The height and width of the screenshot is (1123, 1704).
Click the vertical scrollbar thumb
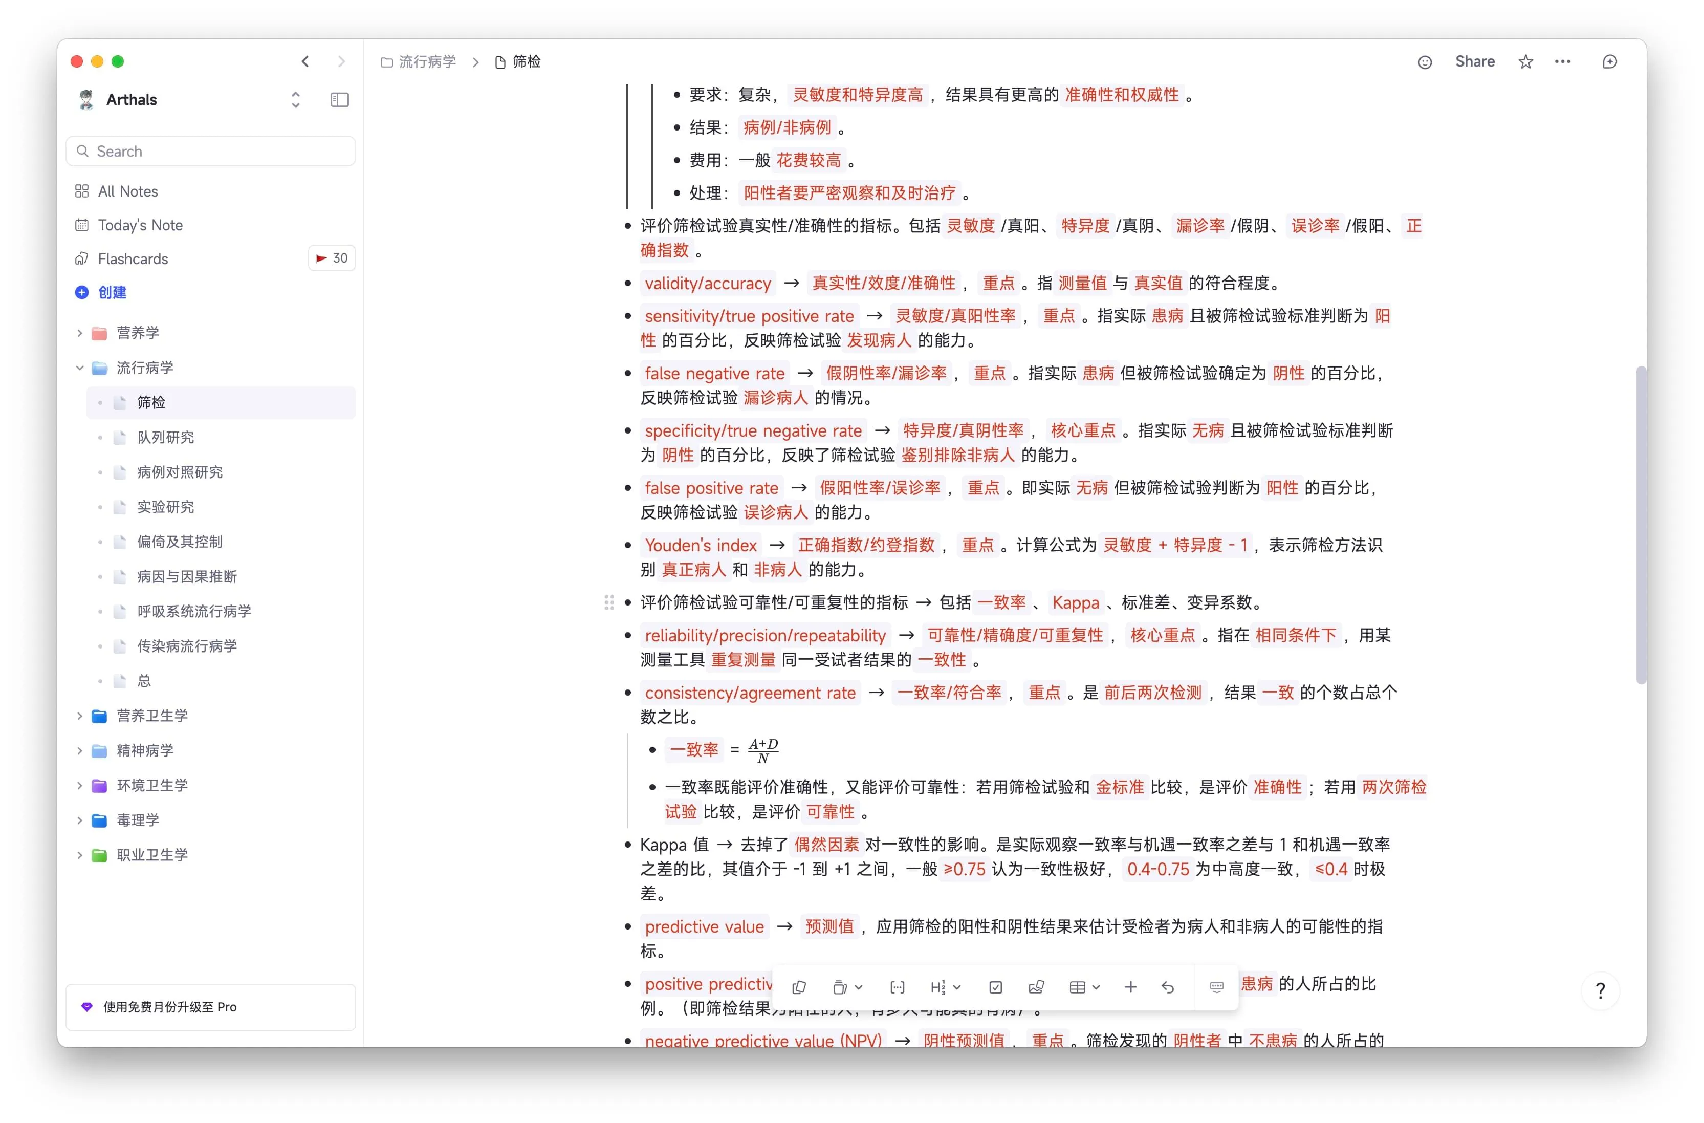coord(1640,525)
